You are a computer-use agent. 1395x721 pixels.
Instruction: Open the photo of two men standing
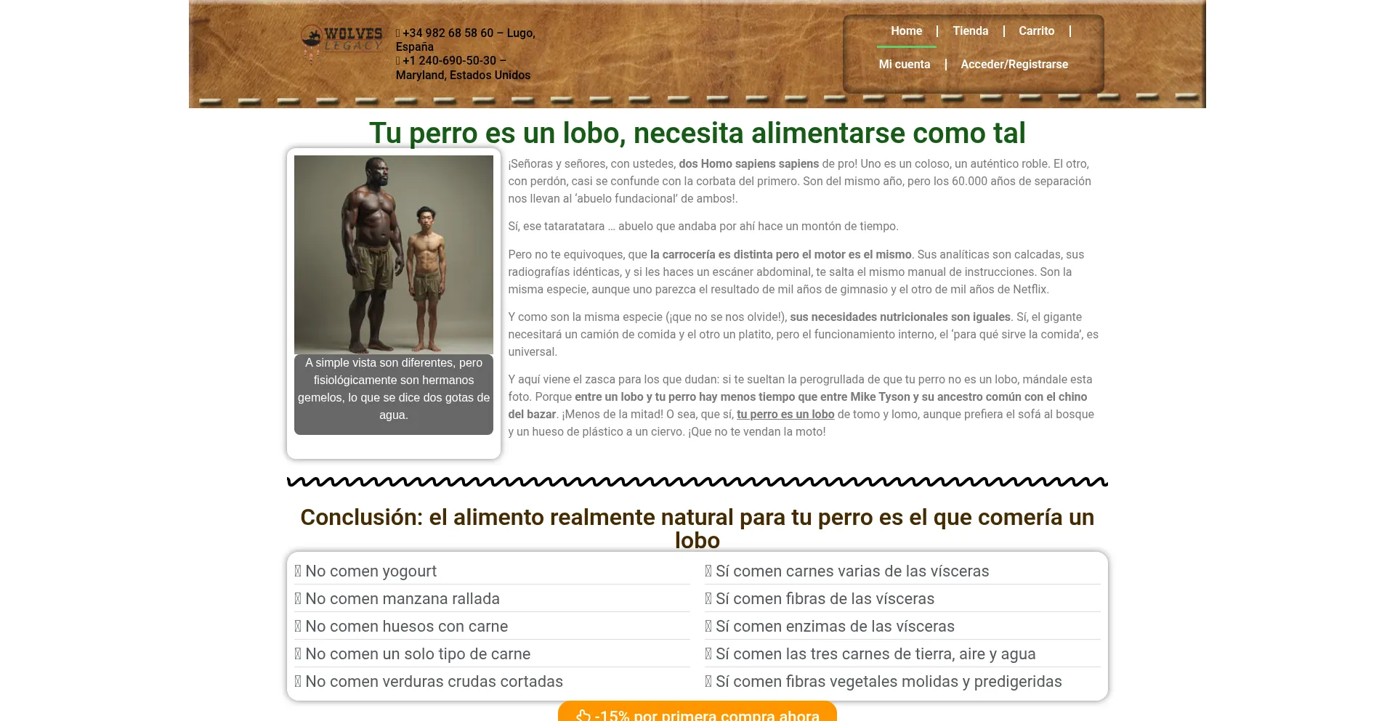pos(394,255)
